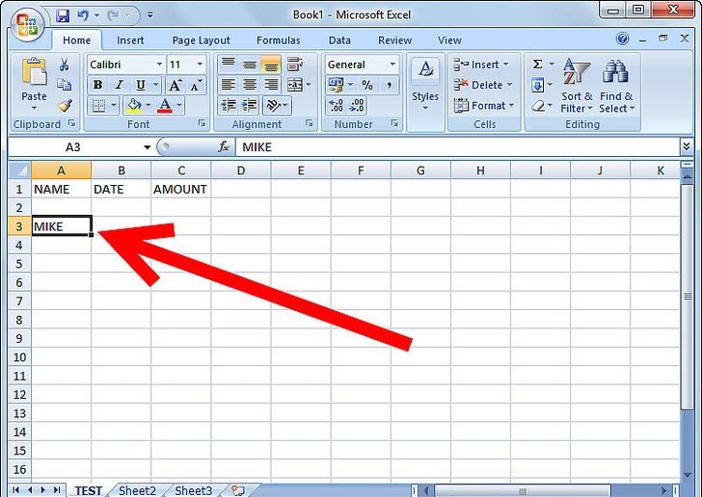Select column A header
This screenshot has height=497, width=702.
point(62,170)
